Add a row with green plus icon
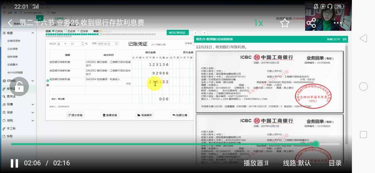The height and width of the screenshot is (173, 375). (x=47, y=81)
